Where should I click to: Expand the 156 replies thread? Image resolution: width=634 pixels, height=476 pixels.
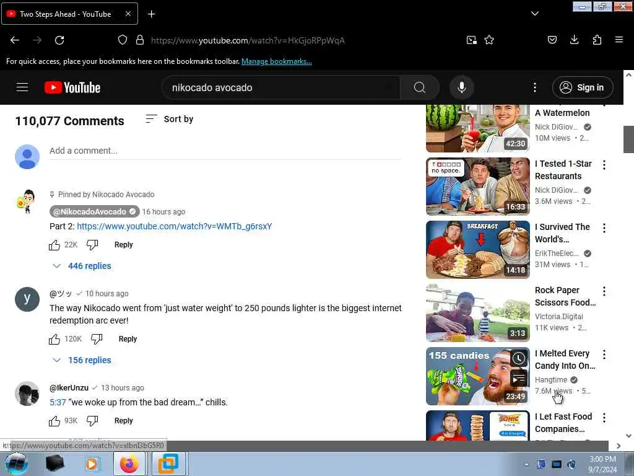point(82,360)
